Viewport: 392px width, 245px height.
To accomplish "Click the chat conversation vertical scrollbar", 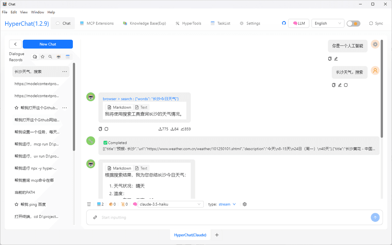I will (x=382, y=88).
